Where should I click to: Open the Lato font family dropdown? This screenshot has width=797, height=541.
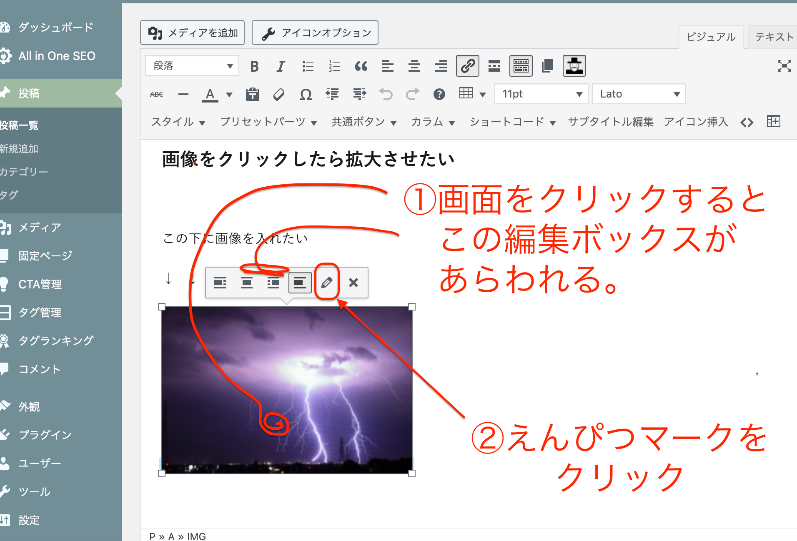click(639, 94)
